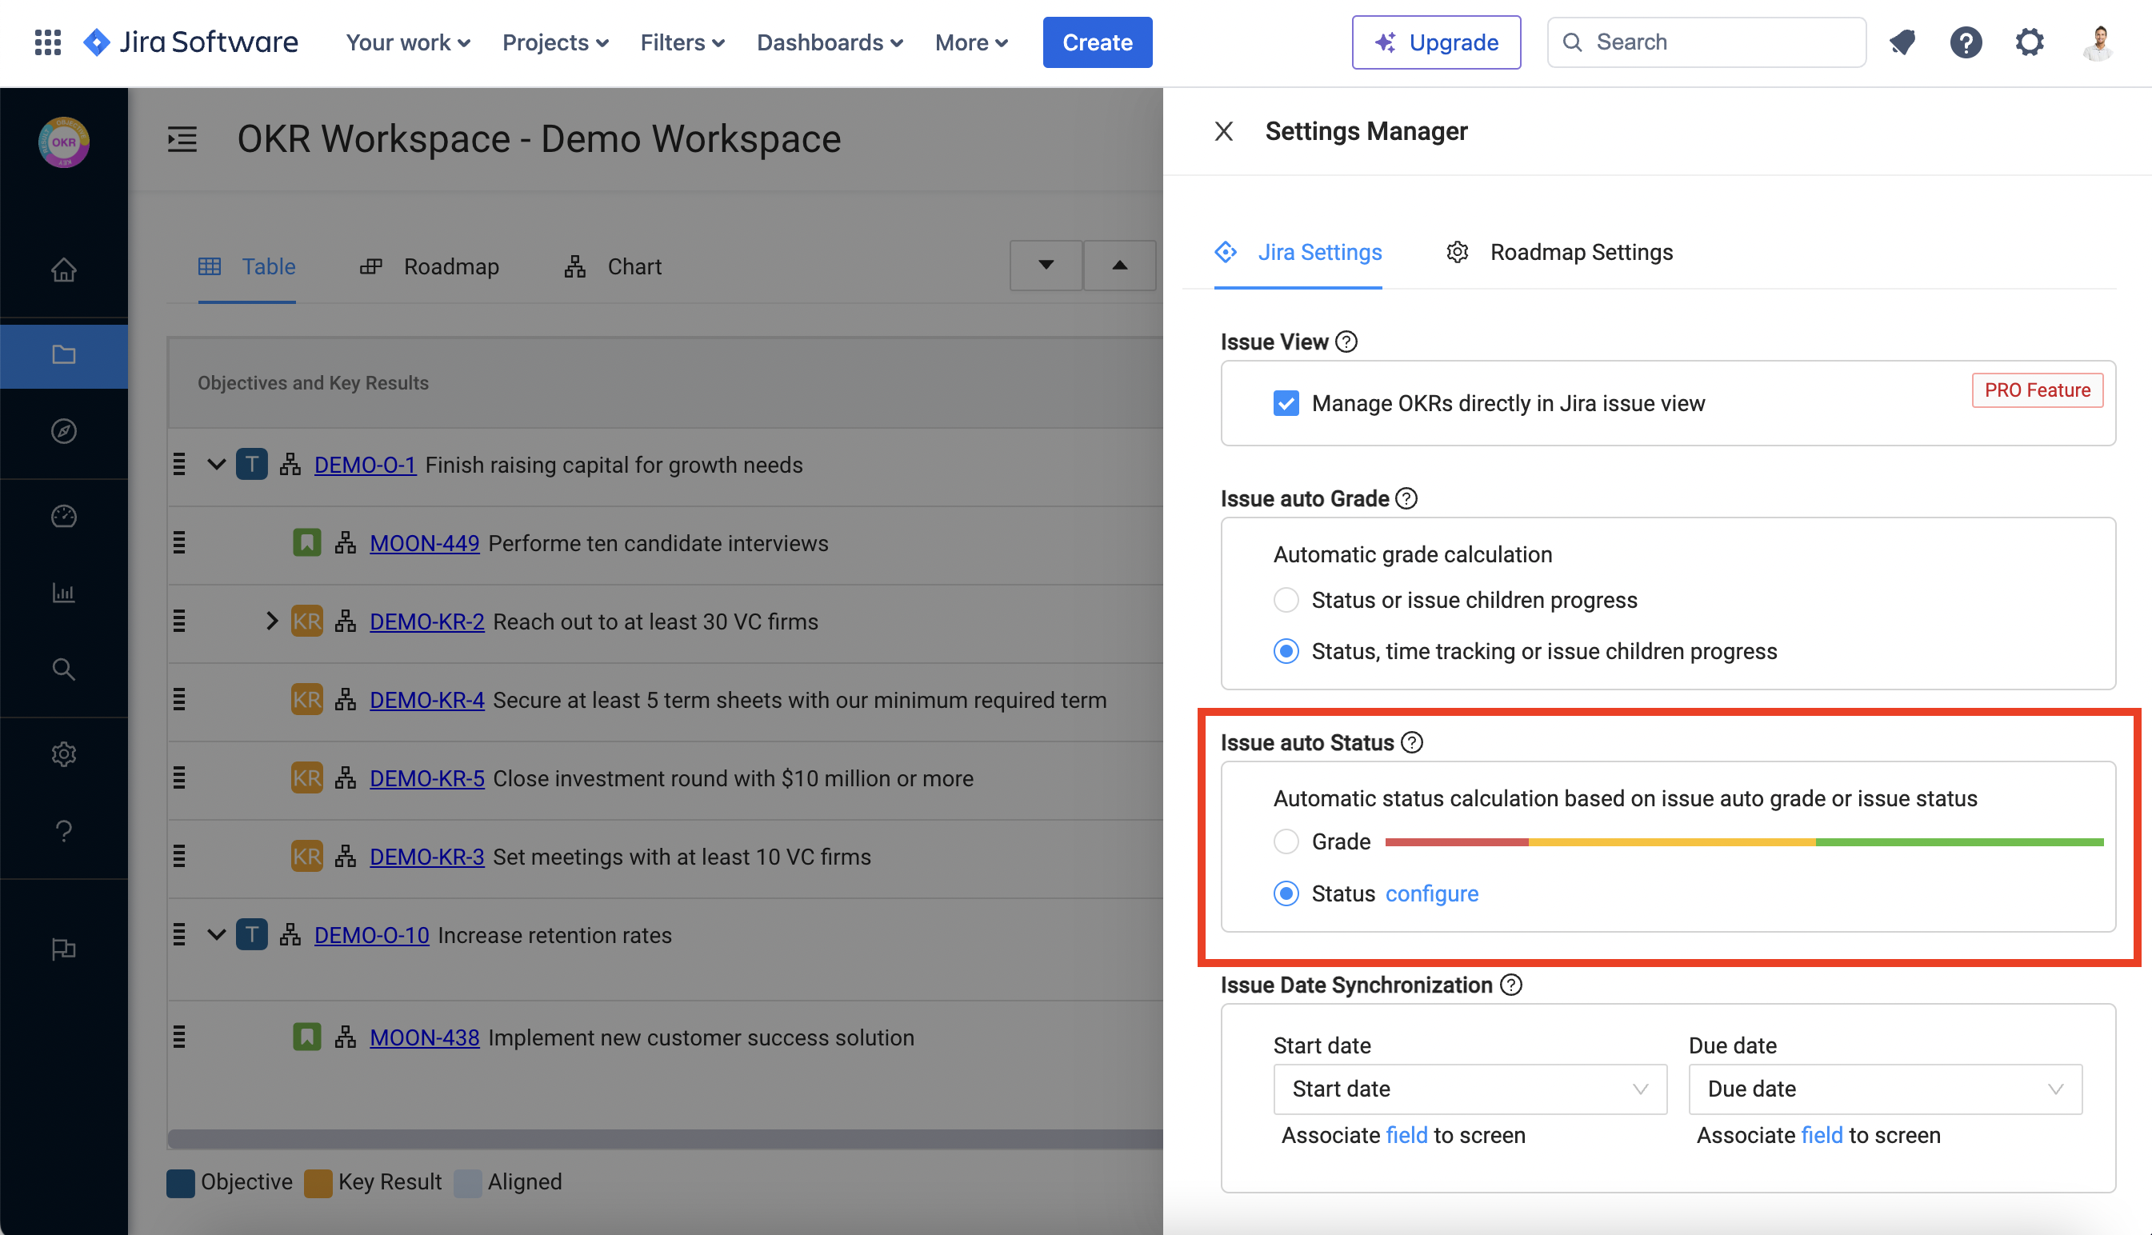Click the configure link next to Status

click(1431, 893)
